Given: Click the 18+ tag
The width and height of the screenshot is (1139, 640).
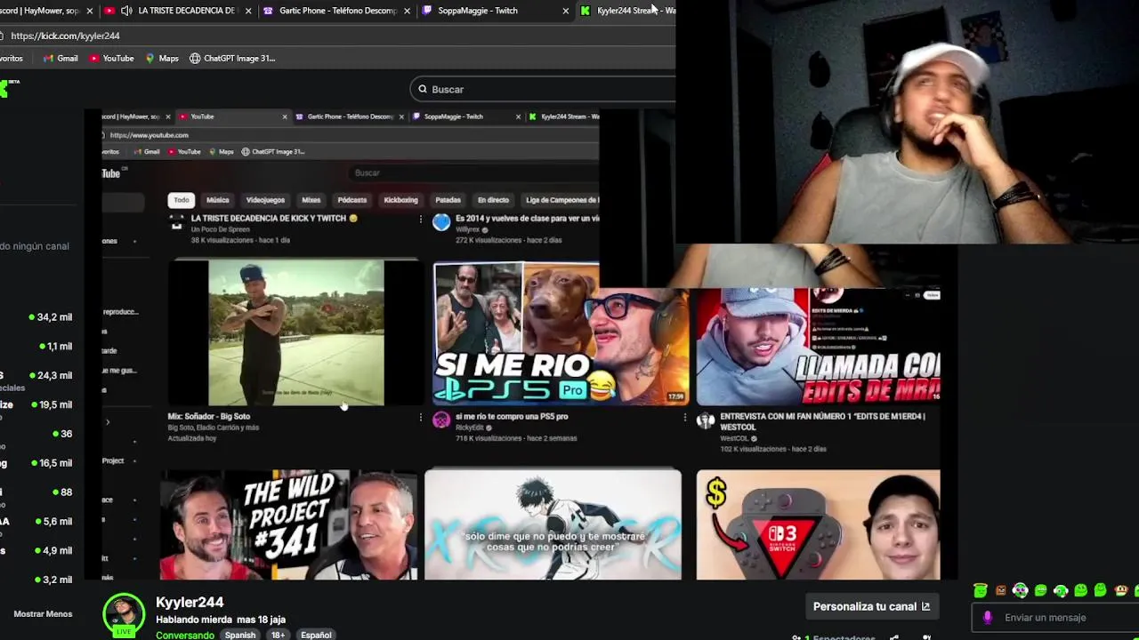Looking at the screenshot, I should (278, 635).
